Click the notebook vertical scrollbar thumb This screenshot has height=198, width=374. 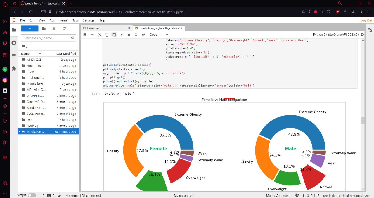click(x=363, y=120)
